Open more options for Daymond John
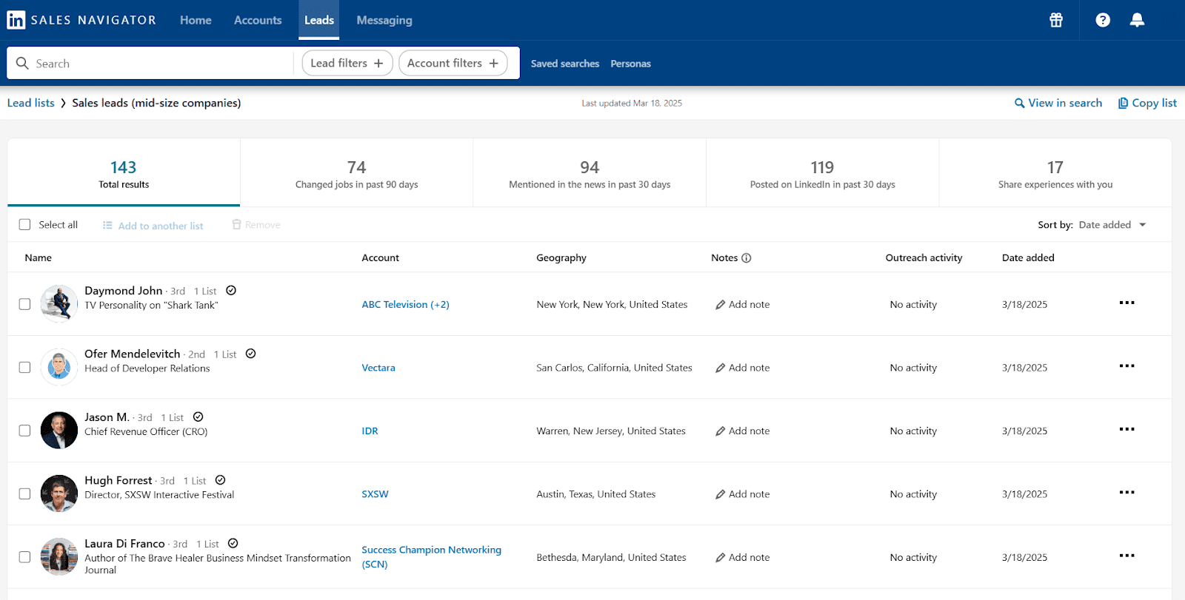This screenshot has width=1185, height=600. click(x=1126, y=303)
